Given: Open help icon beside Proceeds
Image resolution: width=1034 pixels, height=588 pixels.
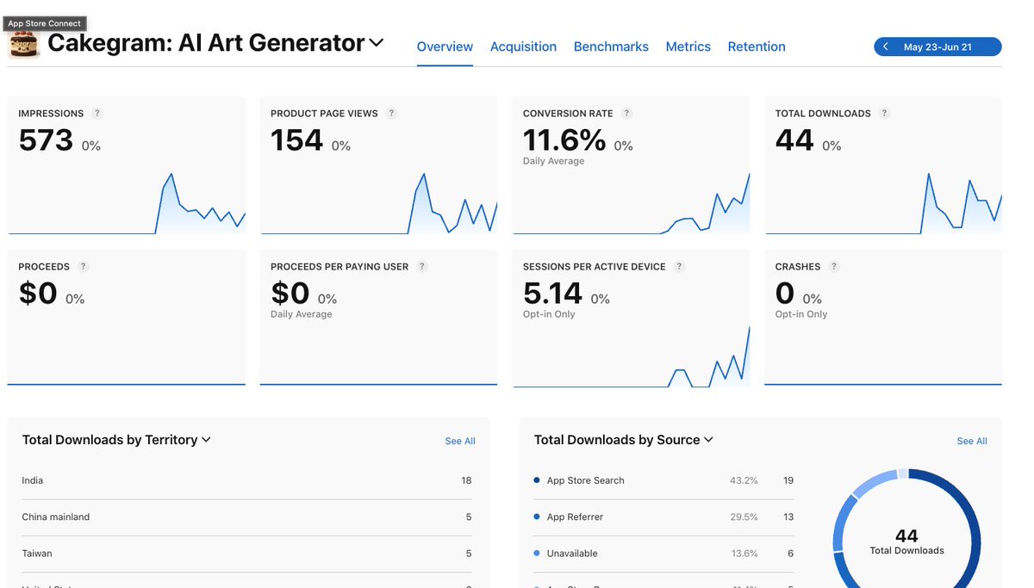Looking at the screenshot, I should (x=83, y=266).
